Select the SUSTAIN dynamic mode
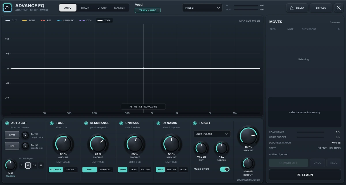 click(172, 169)
